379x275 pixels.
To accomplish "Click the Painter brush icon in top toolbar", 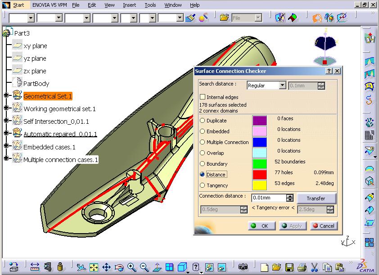I will point(190,18).
